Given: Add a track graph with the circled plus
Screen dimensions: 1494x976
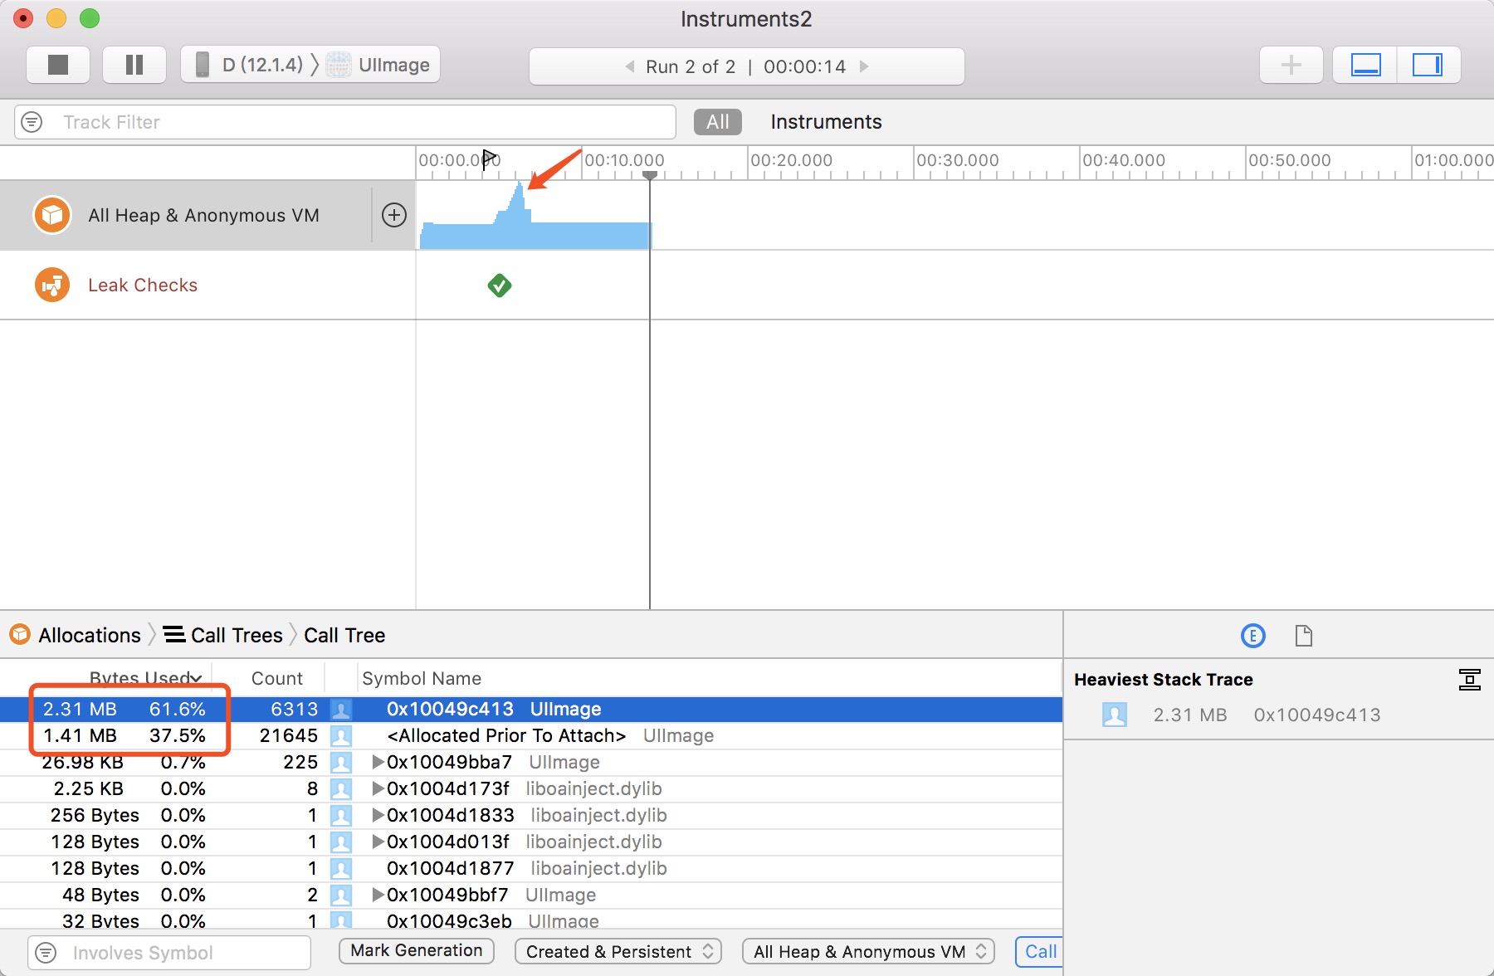Looking at the screenshot, I should point(393,215).
